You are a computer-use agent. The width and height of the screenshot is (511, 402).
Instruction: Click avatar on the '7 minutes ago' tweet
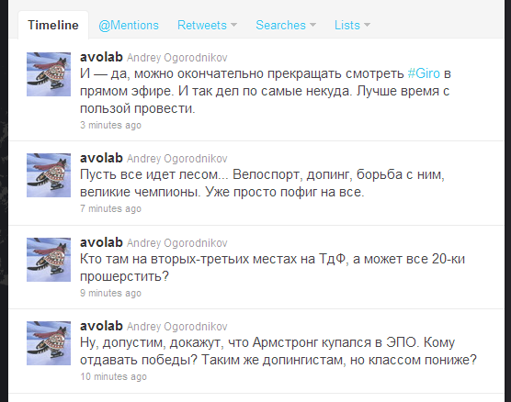point(49,175)
